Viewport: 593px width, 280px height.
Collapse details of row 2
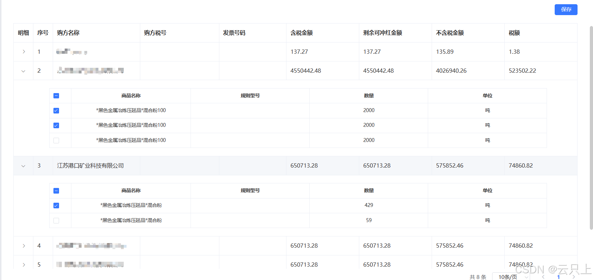tap(24, 71)
